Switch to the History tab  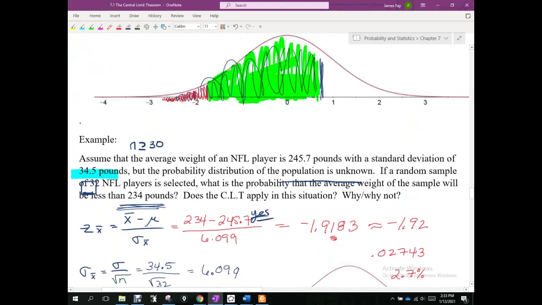155,16
